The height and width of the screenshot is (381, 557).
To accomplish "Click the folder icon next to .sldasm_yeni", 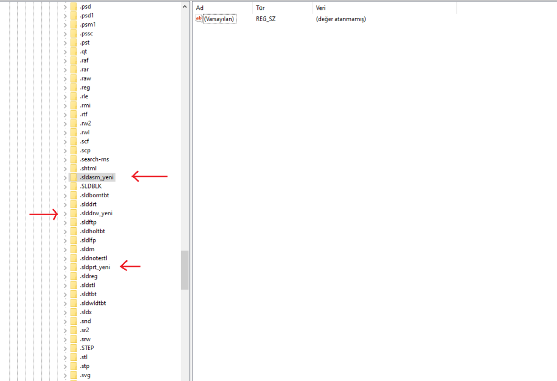I will click(73, 177).
